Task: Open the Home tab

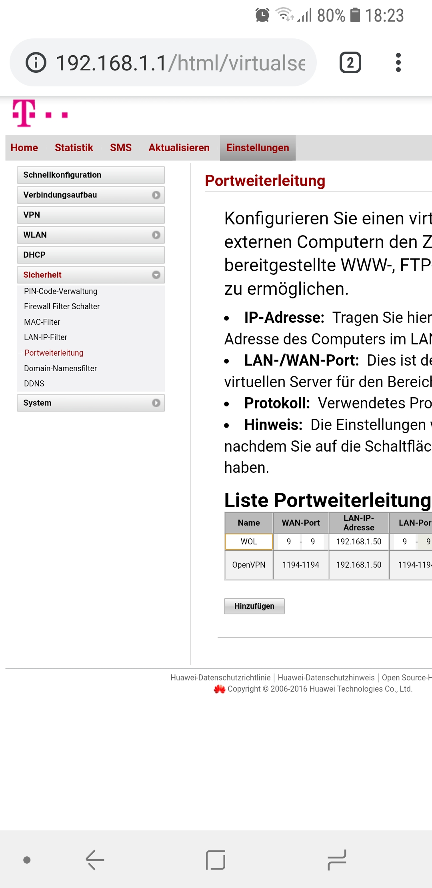Action: click(x=24, y=148)
